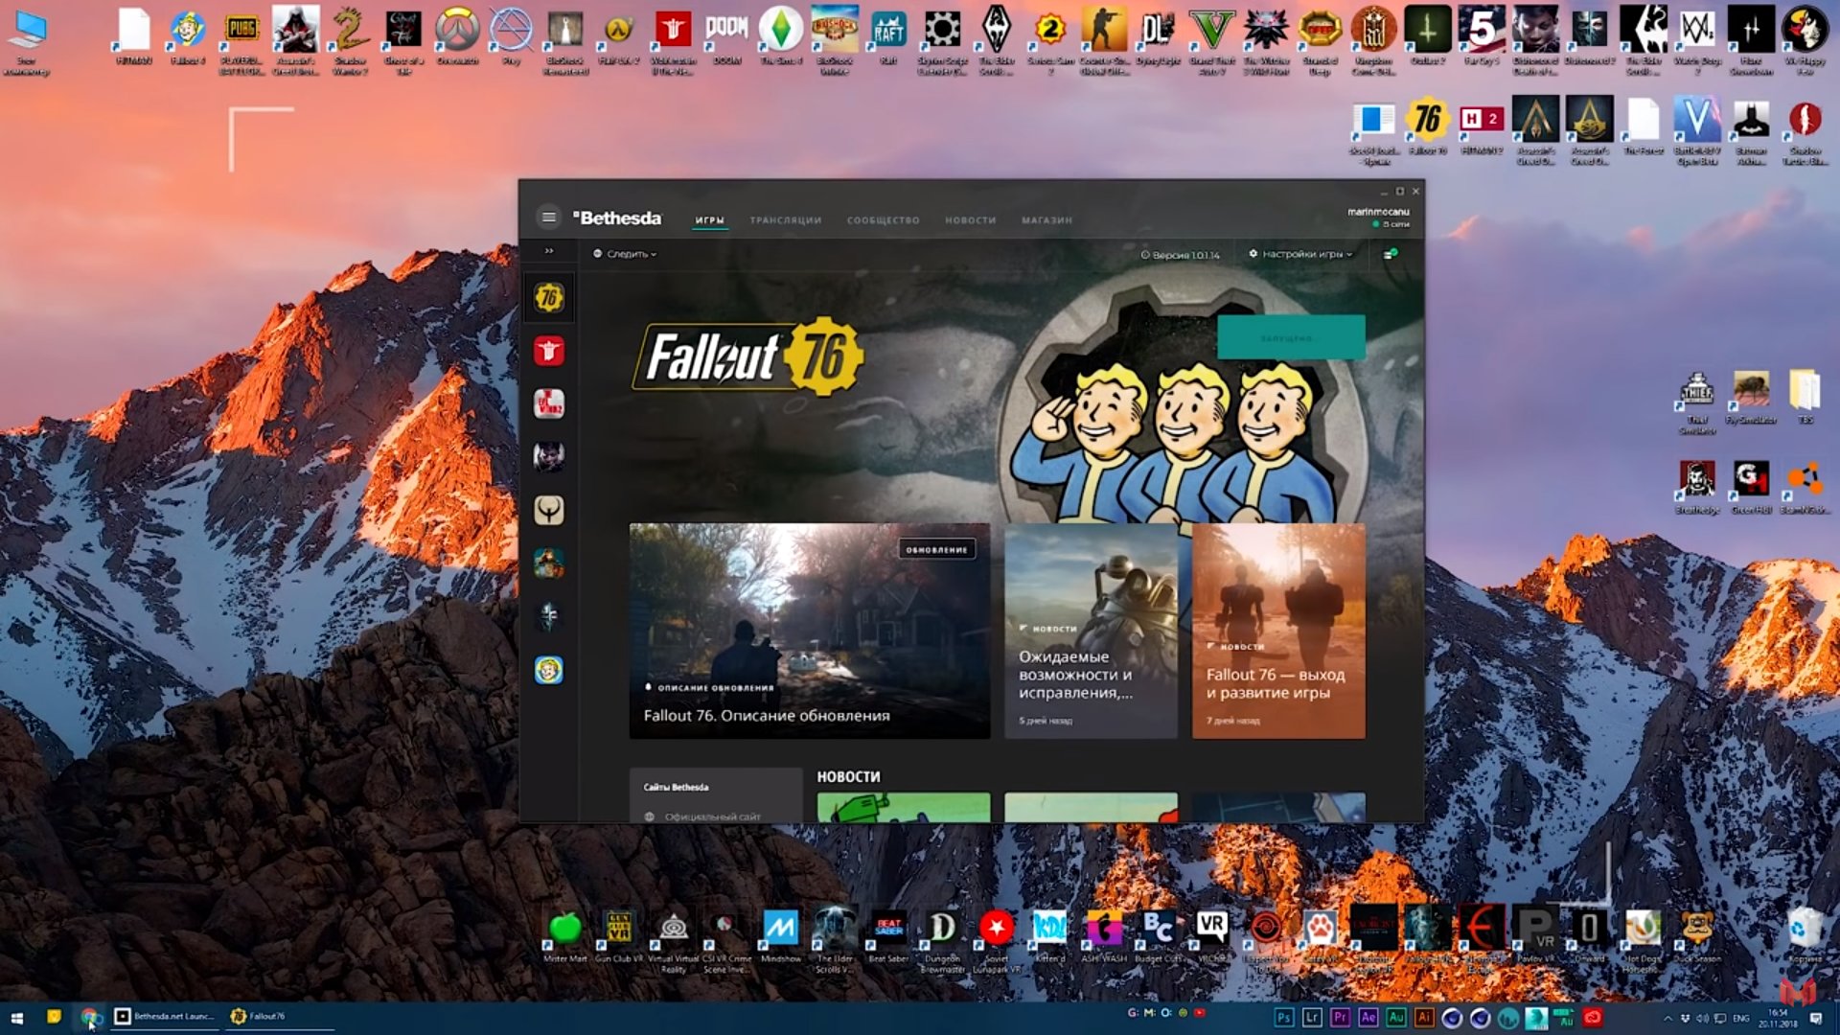1840x1035 pixels.
Task: Open Fallout 76 Описание обновления card
Action: (809, 631)
